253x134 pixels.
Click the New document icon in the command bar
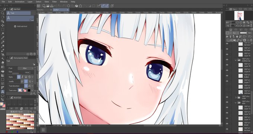coord(44,6)
